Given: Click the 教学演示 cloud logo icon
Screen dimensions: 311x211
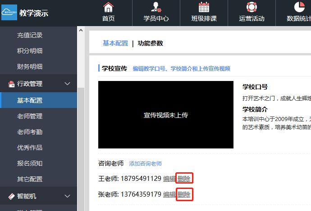Looking at the screenshot, I should tap(9, 13).
